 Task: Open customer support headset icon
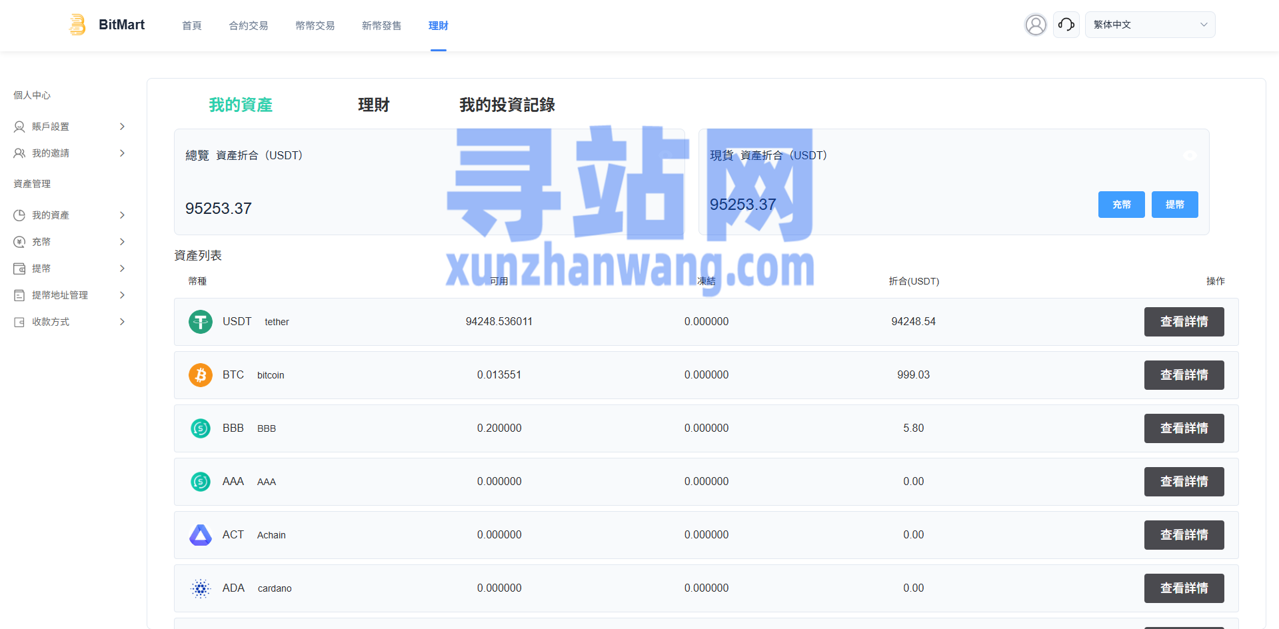1066,25
